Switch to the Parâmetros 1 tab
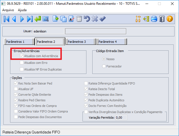This screenshot has width=179, height=136. click(x=19, y=42)
